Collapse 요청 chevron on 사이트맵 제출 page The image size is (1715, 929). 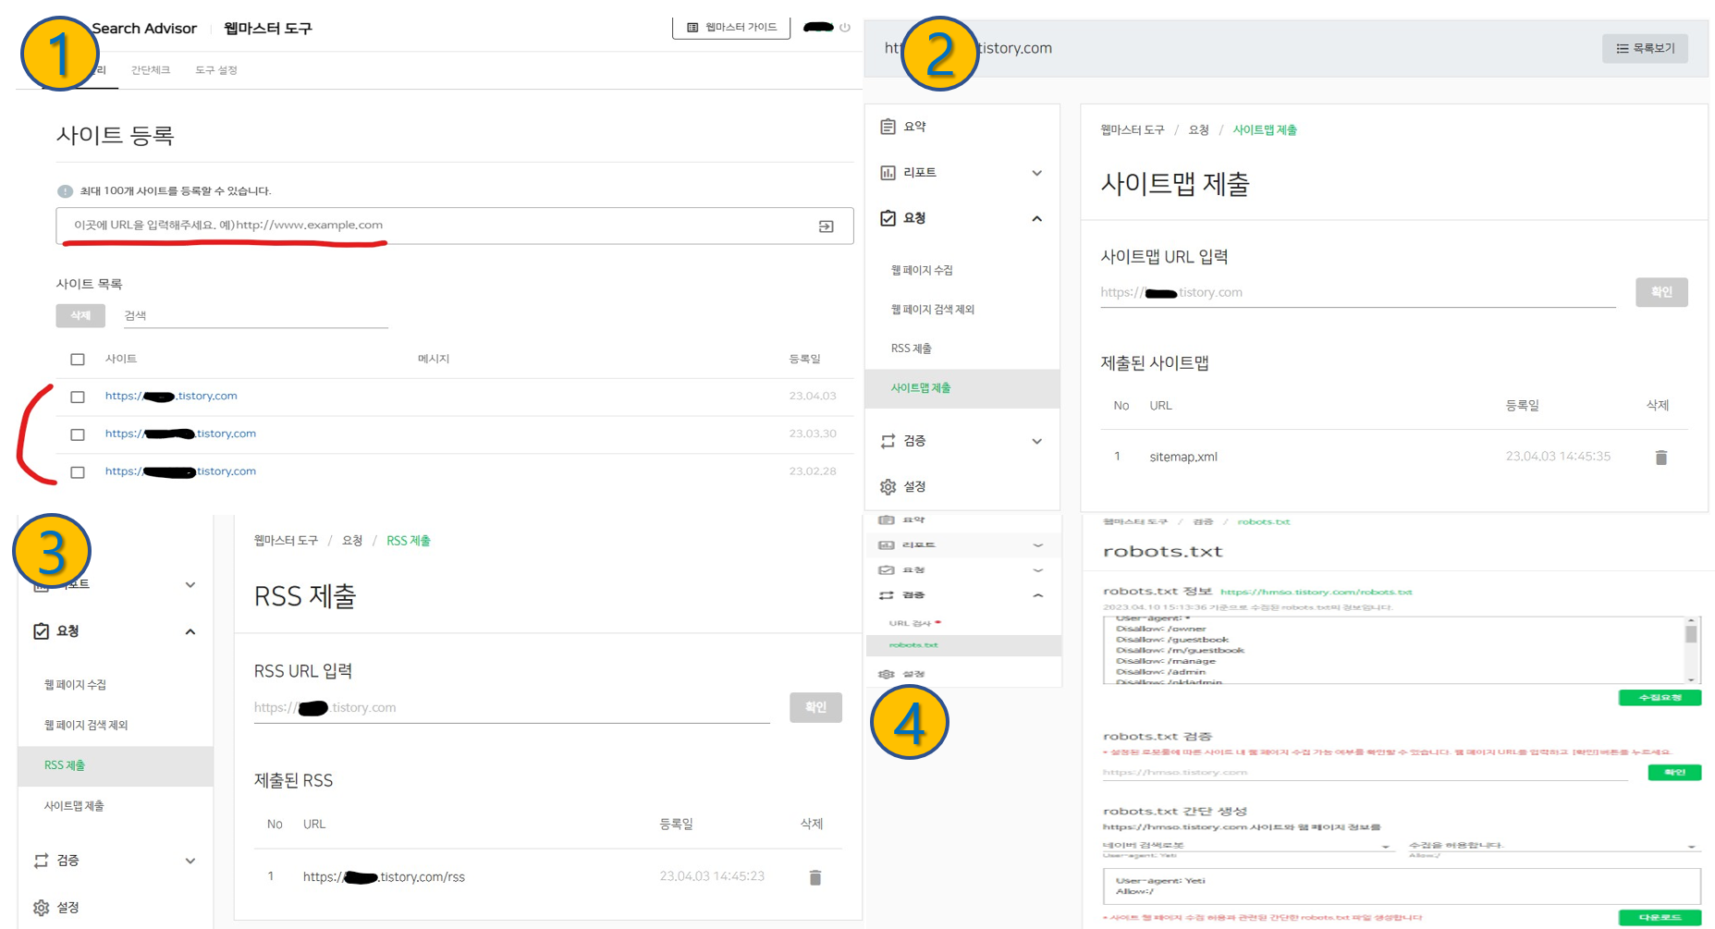tap(1036, 219)
